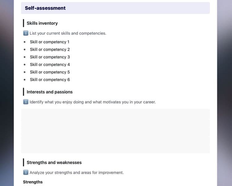Select the Self-assessment header banner

pyautogui.click(x=115, y=8)
